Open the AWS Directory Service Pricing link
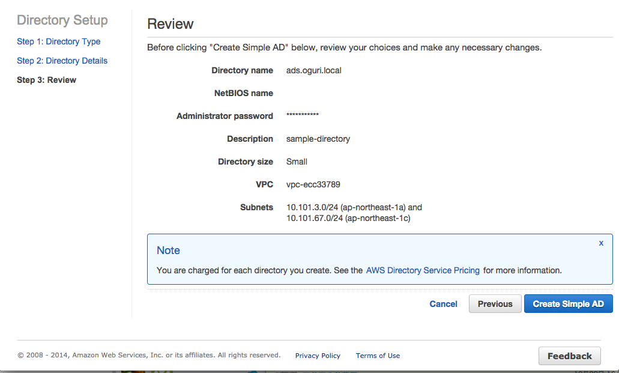 [423, 270]
